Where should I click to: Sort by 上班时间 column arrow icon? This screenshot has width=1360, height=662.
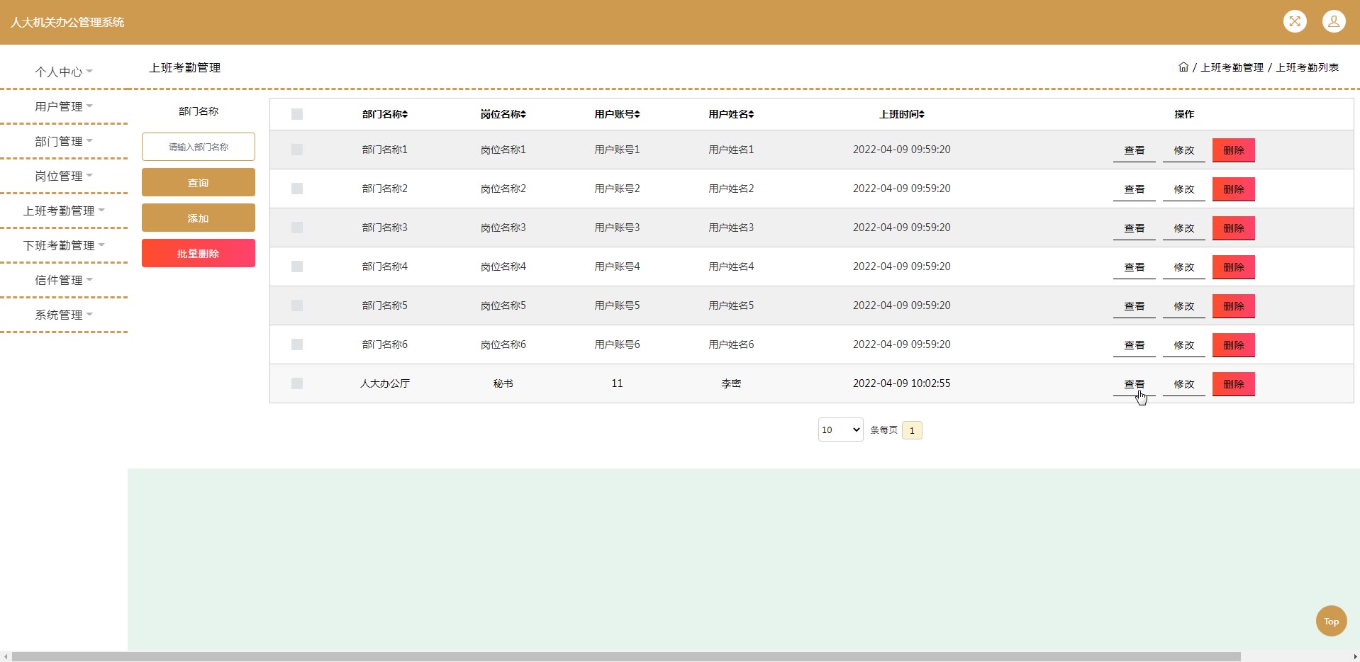[922, 114]
